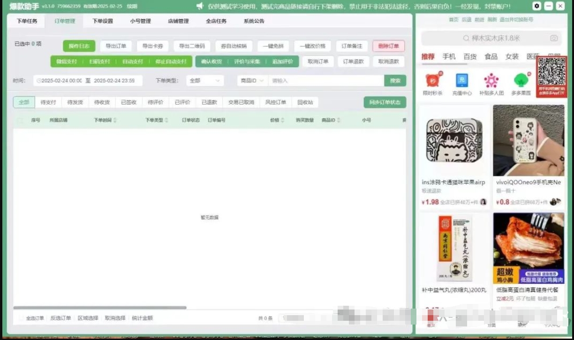Click 统计金额 at table footer
574x340 pixels.
pyautogui.click(x=142, y=318)
